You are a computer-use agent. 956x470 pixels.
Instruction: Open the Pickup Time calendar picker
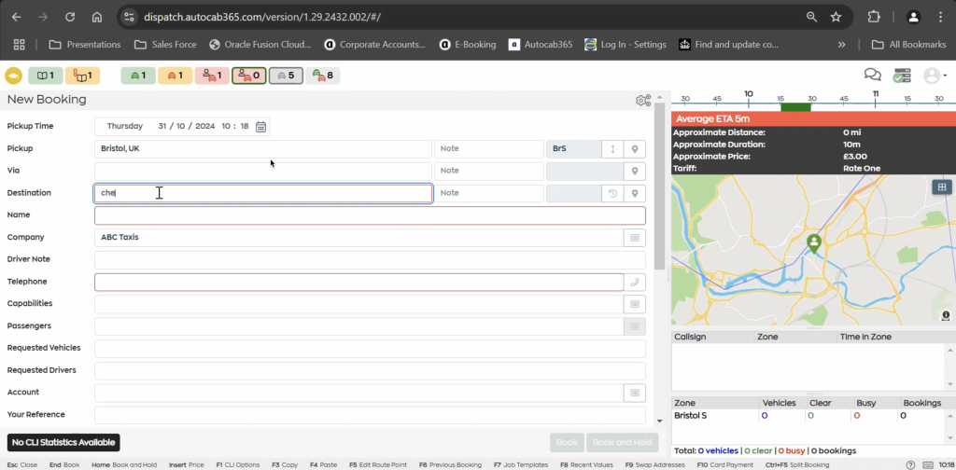tap(260, 127)
